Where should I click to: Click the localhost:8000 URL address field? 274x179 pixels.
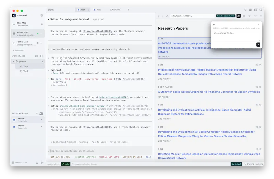click(x=192, y=16)
